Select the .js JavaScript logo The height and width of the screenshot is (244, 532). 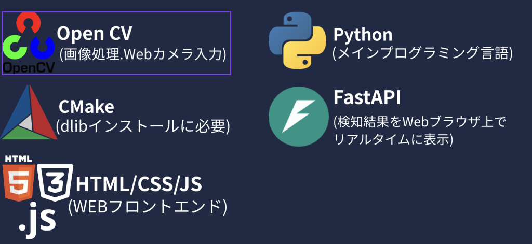(x=37, y=220)
